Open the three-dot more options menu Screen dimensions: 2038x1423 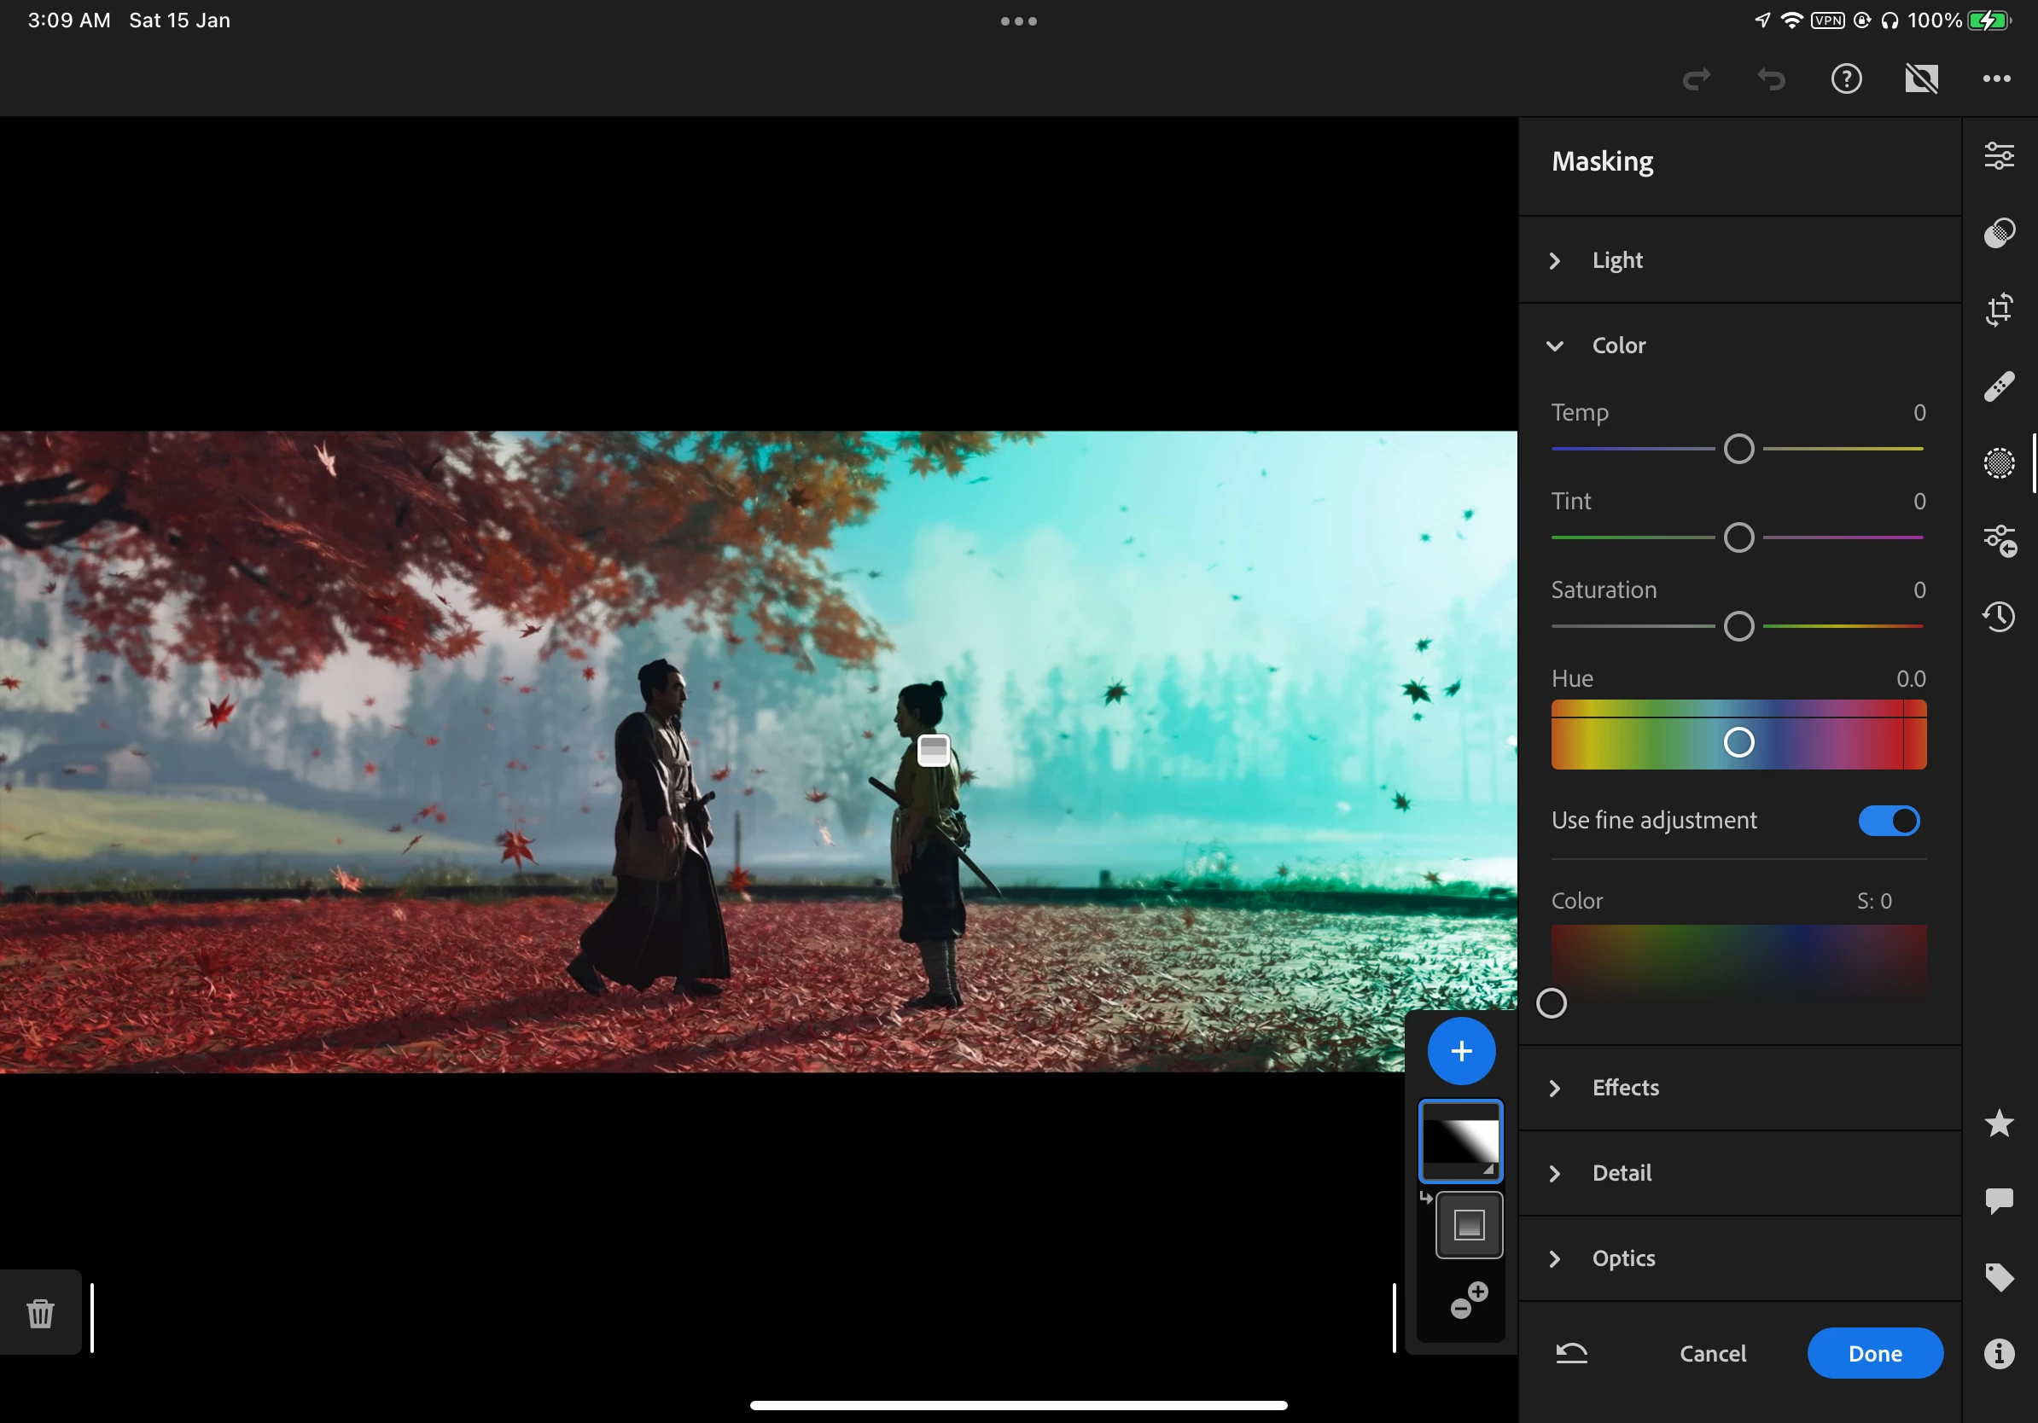pos(1996,79)
